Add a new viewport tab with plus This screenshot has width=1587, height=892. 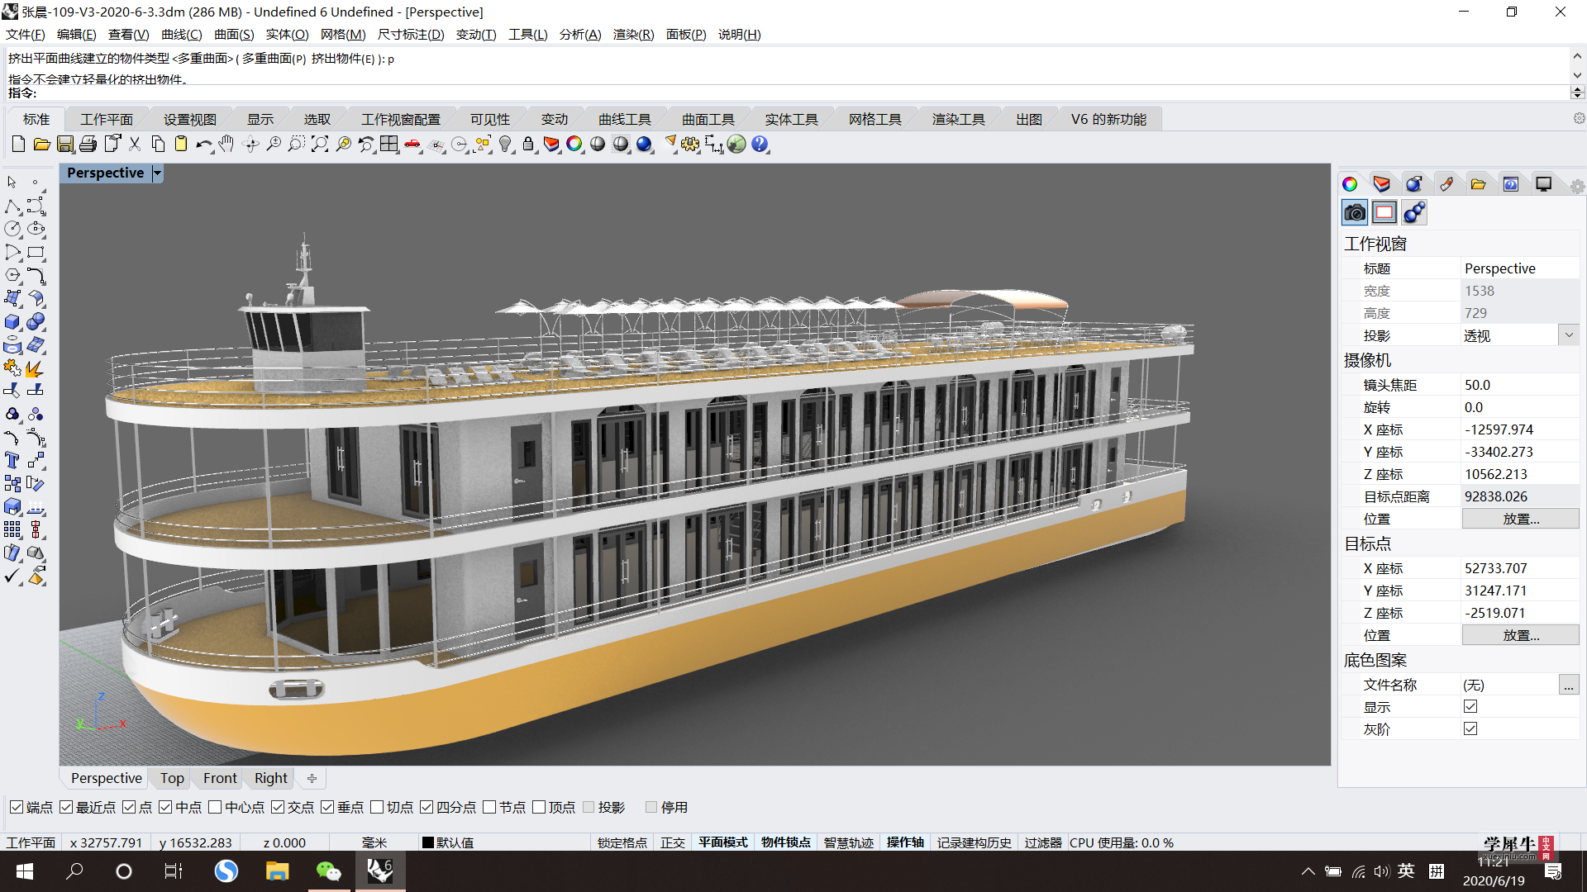tap(312, 778)
